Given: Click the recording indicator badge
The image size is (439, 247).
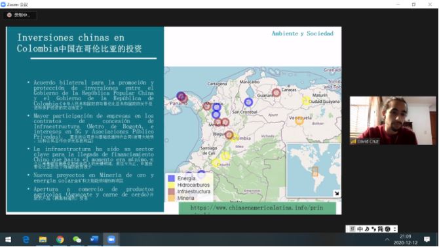Looking at the screenshot, I should coord(20,15).
